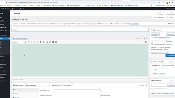175x98 pixels.
Task: Toggle the additional toolbar row
Action: point(56,42)
